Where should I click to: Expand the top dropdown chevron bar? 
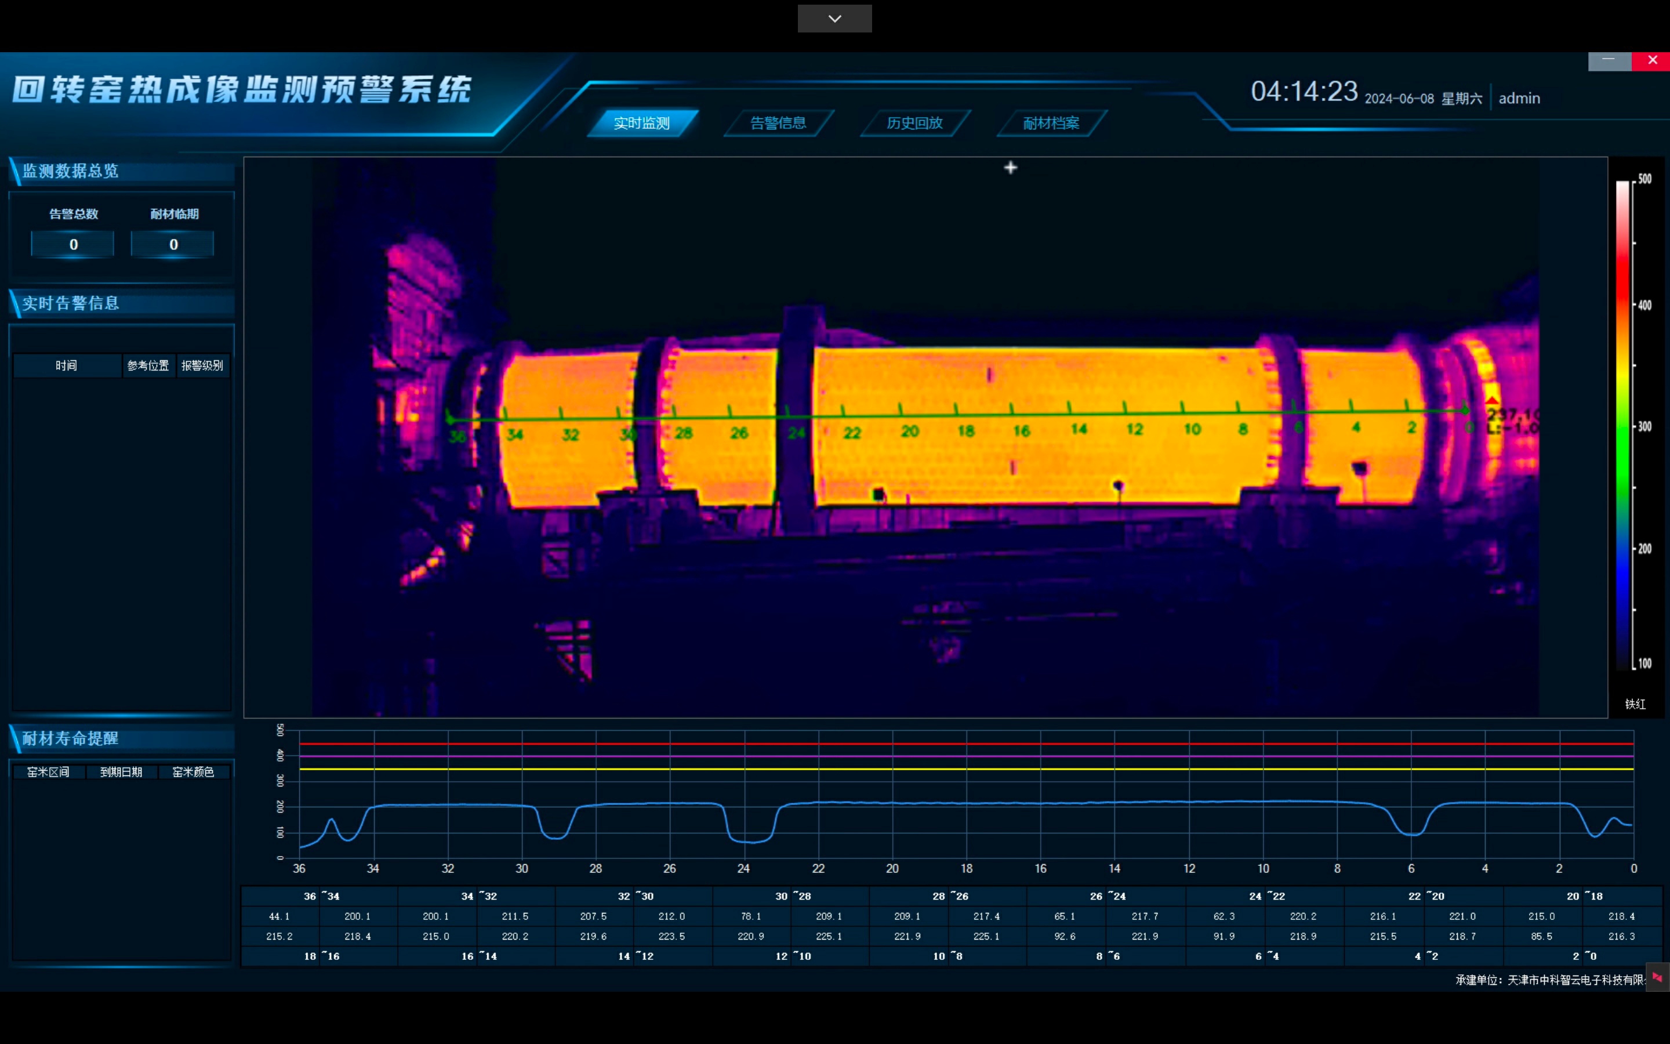click(x=834, y=19)
